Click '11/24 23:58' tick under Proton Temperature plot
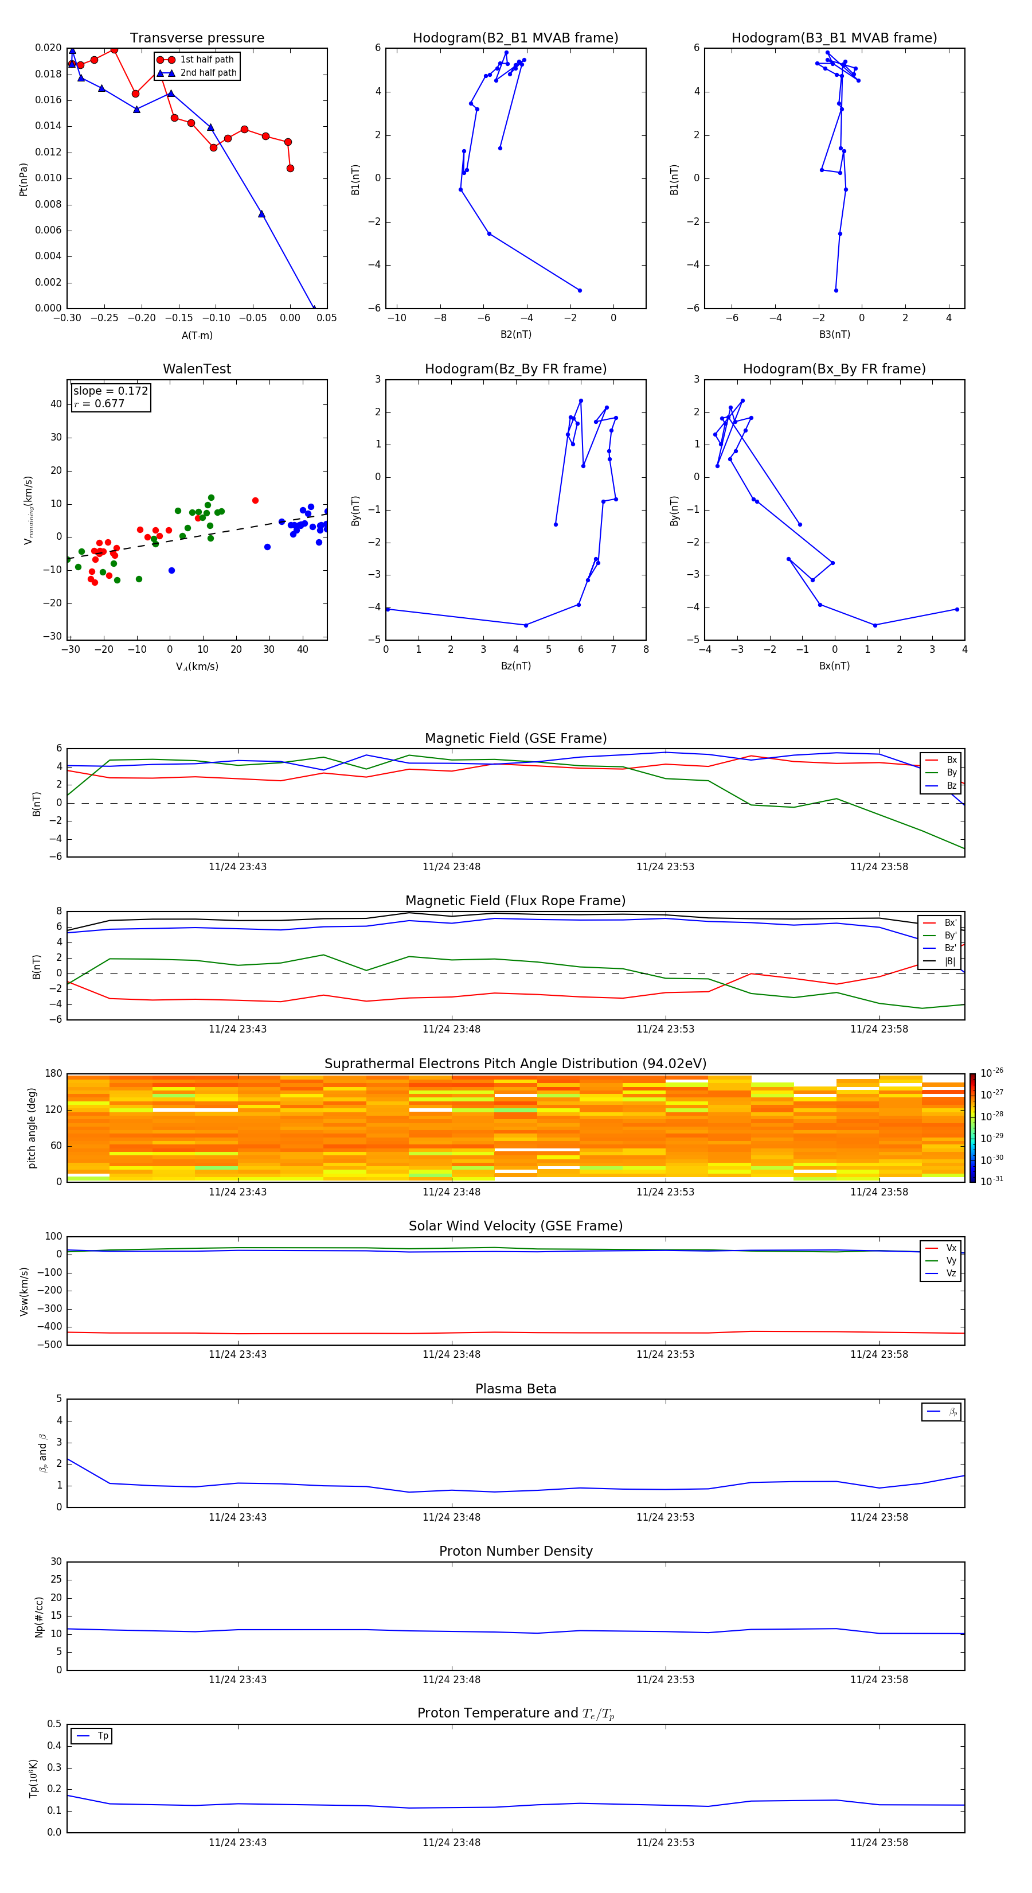Screen dimensions: 1032x1893 pos(878,1843)
